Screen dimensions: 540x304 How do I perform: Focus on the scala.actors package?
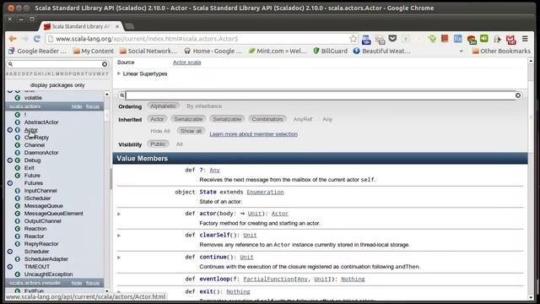click(x=93, y=106)
